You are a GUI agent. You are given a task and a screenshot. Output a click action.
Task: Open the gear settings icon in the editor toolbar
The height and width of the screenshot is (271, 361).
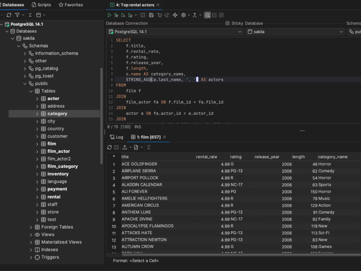click(183, 15)
